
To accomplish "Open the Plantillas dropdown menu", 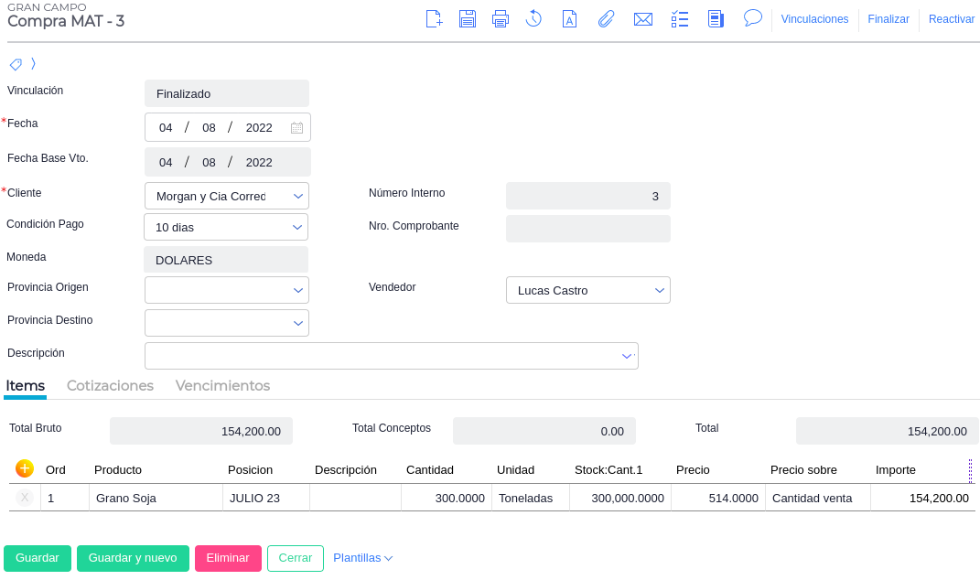I will pos(362,558).
